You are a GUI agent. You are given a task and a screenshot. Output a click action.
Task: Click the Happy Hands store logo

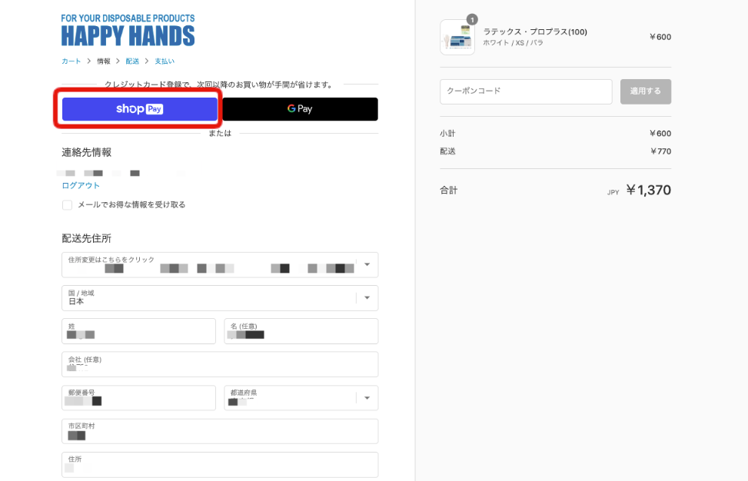click(x=128, y=31)
